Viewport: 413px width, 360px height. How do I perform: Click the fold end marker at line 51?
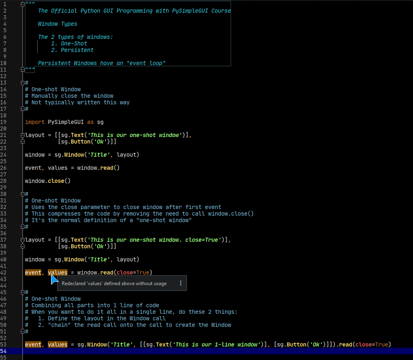tap(22, 331)
